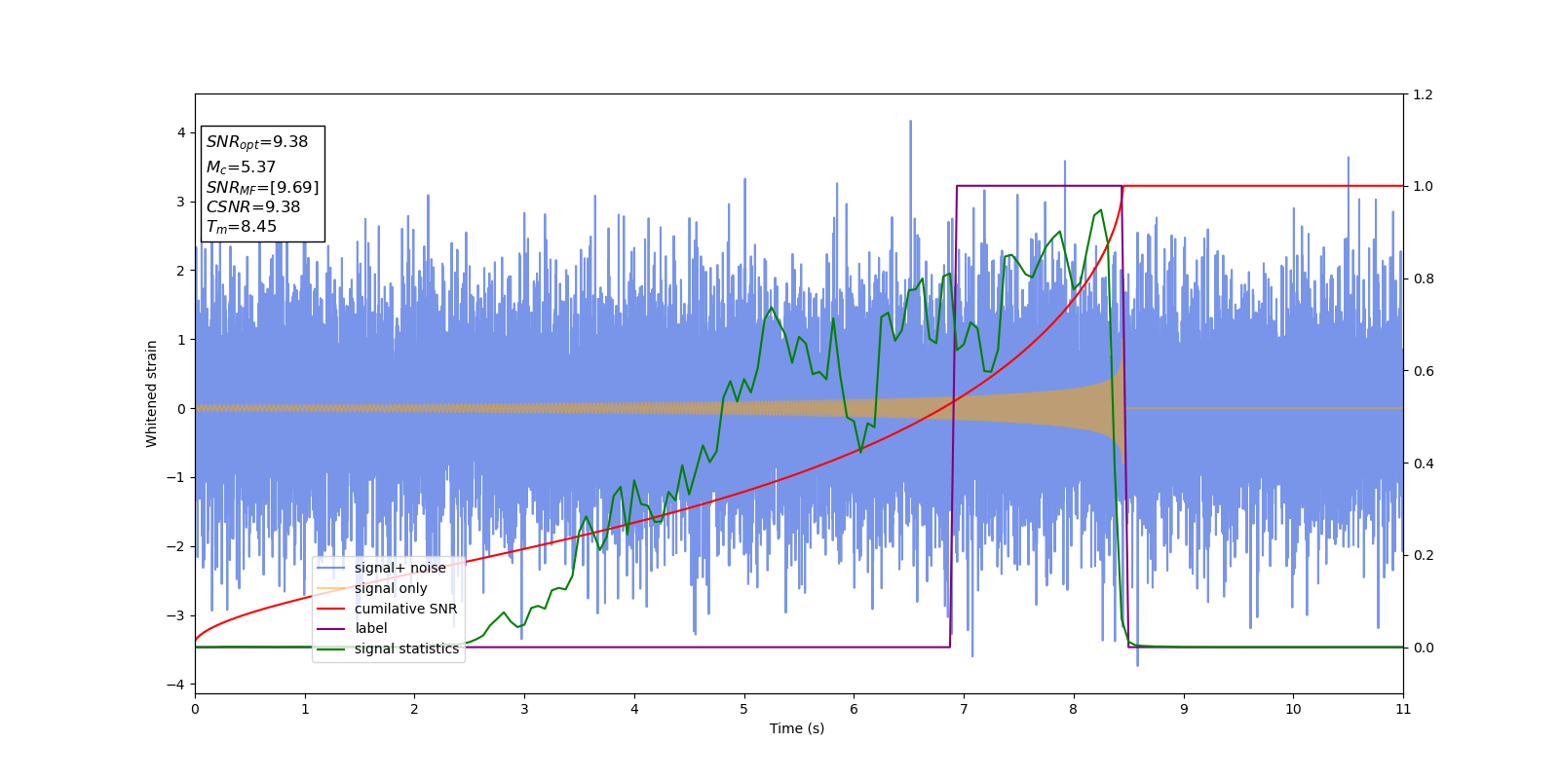Click left axis tick label 4
Screen dimensions: 1559x779
tap(181, 132)
